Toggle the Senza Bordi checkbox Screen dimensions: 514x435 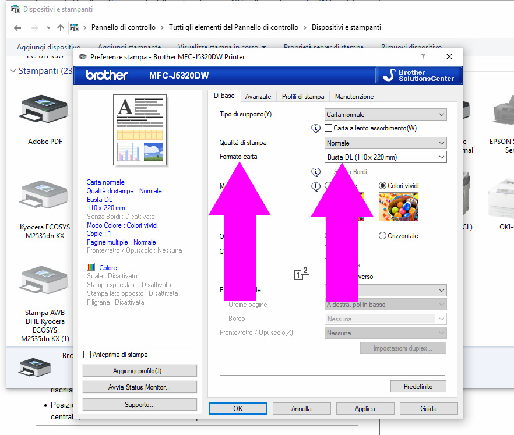point(328,172)
